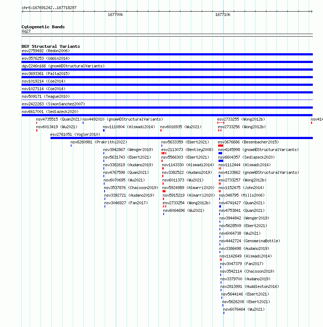323x327 pixels.
Task: Click nsv6011373 (Wu2021) label
Action: pyautogui.click(x=183, y=180)
